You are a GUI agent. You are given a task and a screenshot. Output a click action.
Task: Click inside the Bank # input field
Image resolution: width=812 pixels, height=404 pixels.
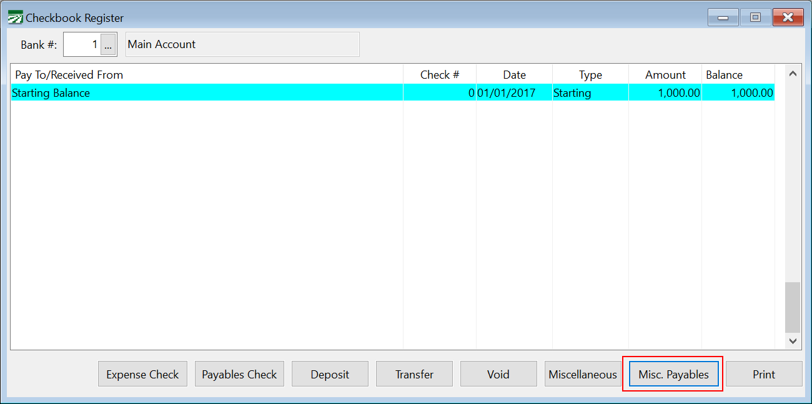[x=82, y=44]
